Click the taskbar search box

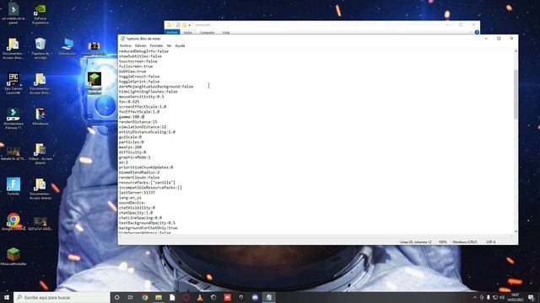pyautogui.click(x=62, y=297)
